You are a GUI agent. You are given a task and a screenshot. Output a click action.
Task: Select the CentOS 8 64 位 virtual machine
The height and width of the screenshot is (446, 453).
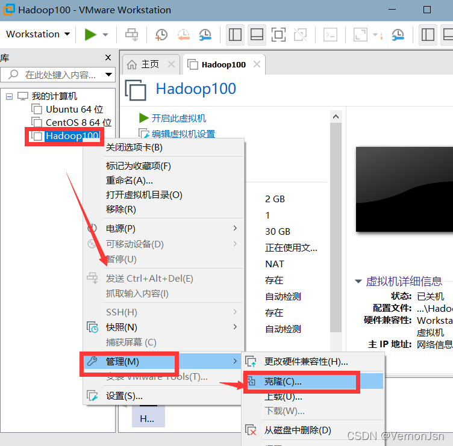(71, 123)
